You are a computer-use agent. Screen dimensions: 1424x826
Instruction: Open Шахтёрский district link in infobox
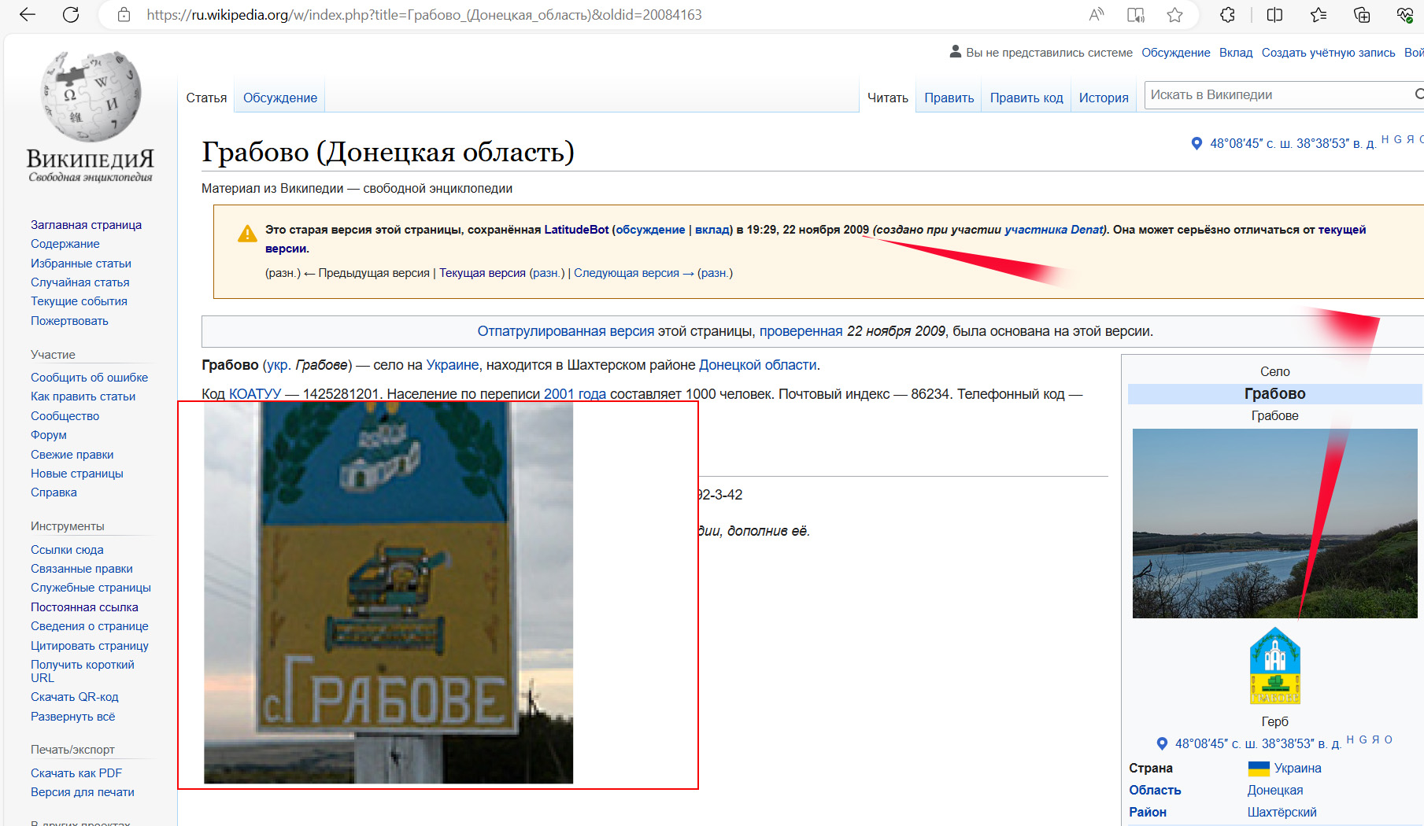click(1282, 812)
